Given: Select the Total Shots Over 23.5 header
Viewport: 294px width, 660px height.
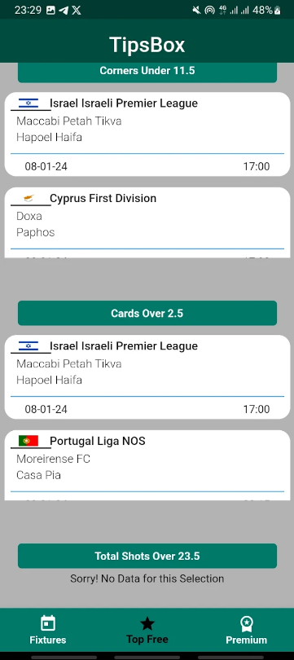Looking at the screenshot, I should [147, 556].
